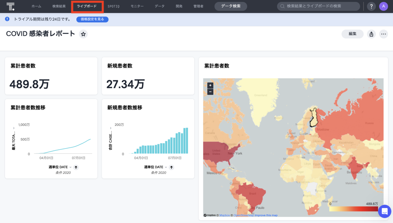Screen dimensions: 393x223
Task: Expand 週単位 DATE dropdown under 新規患者数推移
Action: coord(166,167)
